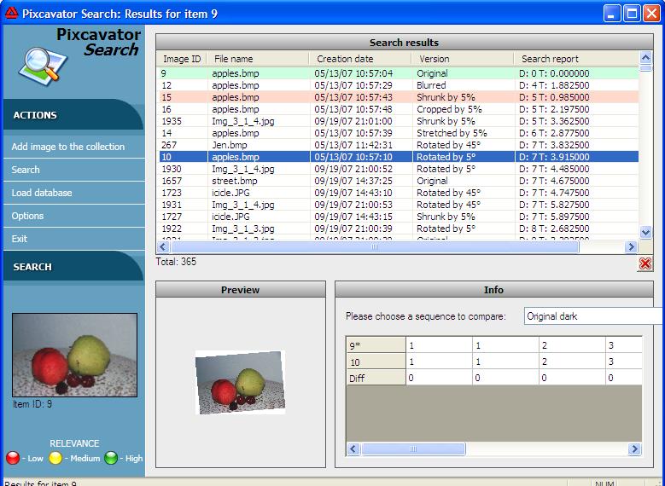The height and width of the screenshot is (486, 665).
Task: Click the green High relevance indicator
Action: [x=111, y=458]
